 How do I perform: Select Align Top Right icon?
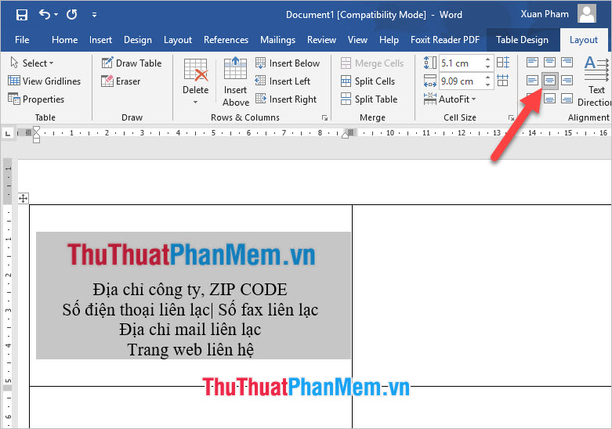[x=567, y=62]
